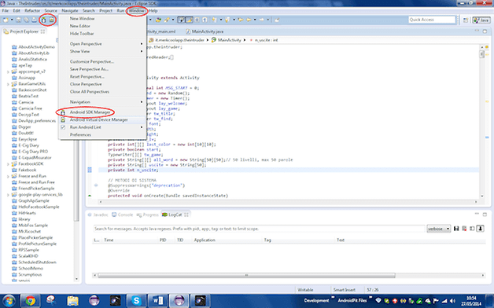Choose Android SDK Manager menu entry

tap(102, 112)
